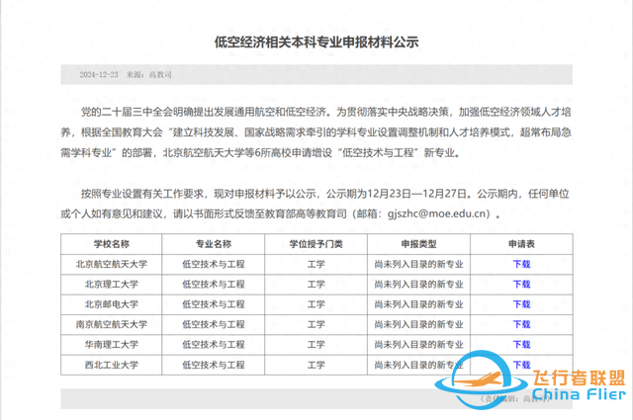Screen dimensions: 633x420
Task: Click 低空技术与工程 in the 西北工业大学 row
Action: tap(214, 365)
